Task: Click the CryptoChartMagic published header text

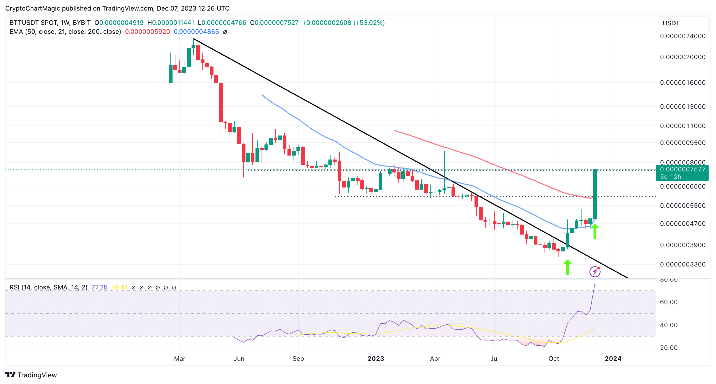Action: point(117,8)
